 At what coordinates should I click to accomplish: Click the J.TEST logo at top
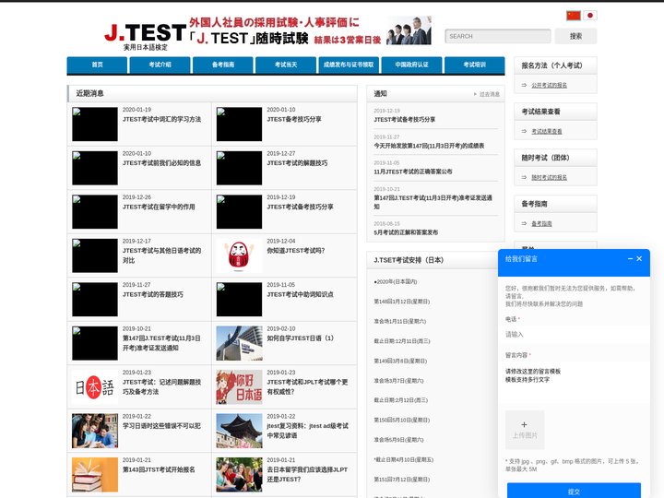click(145, 36)
